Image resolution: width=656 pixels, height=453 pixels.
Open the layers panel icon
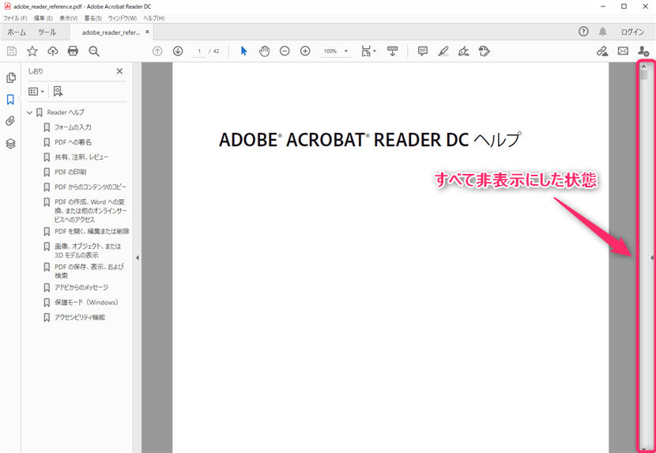pos(11,144)
